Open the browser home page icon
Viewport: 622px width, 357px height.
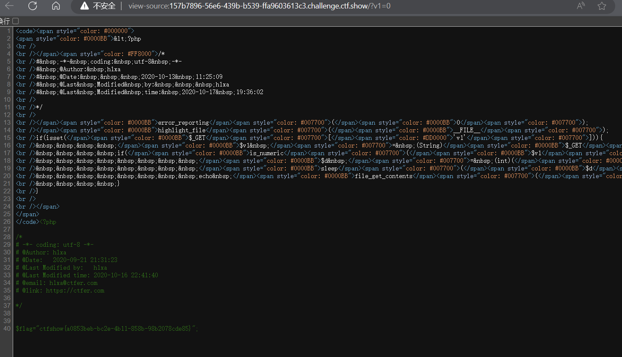click(56, 6)
